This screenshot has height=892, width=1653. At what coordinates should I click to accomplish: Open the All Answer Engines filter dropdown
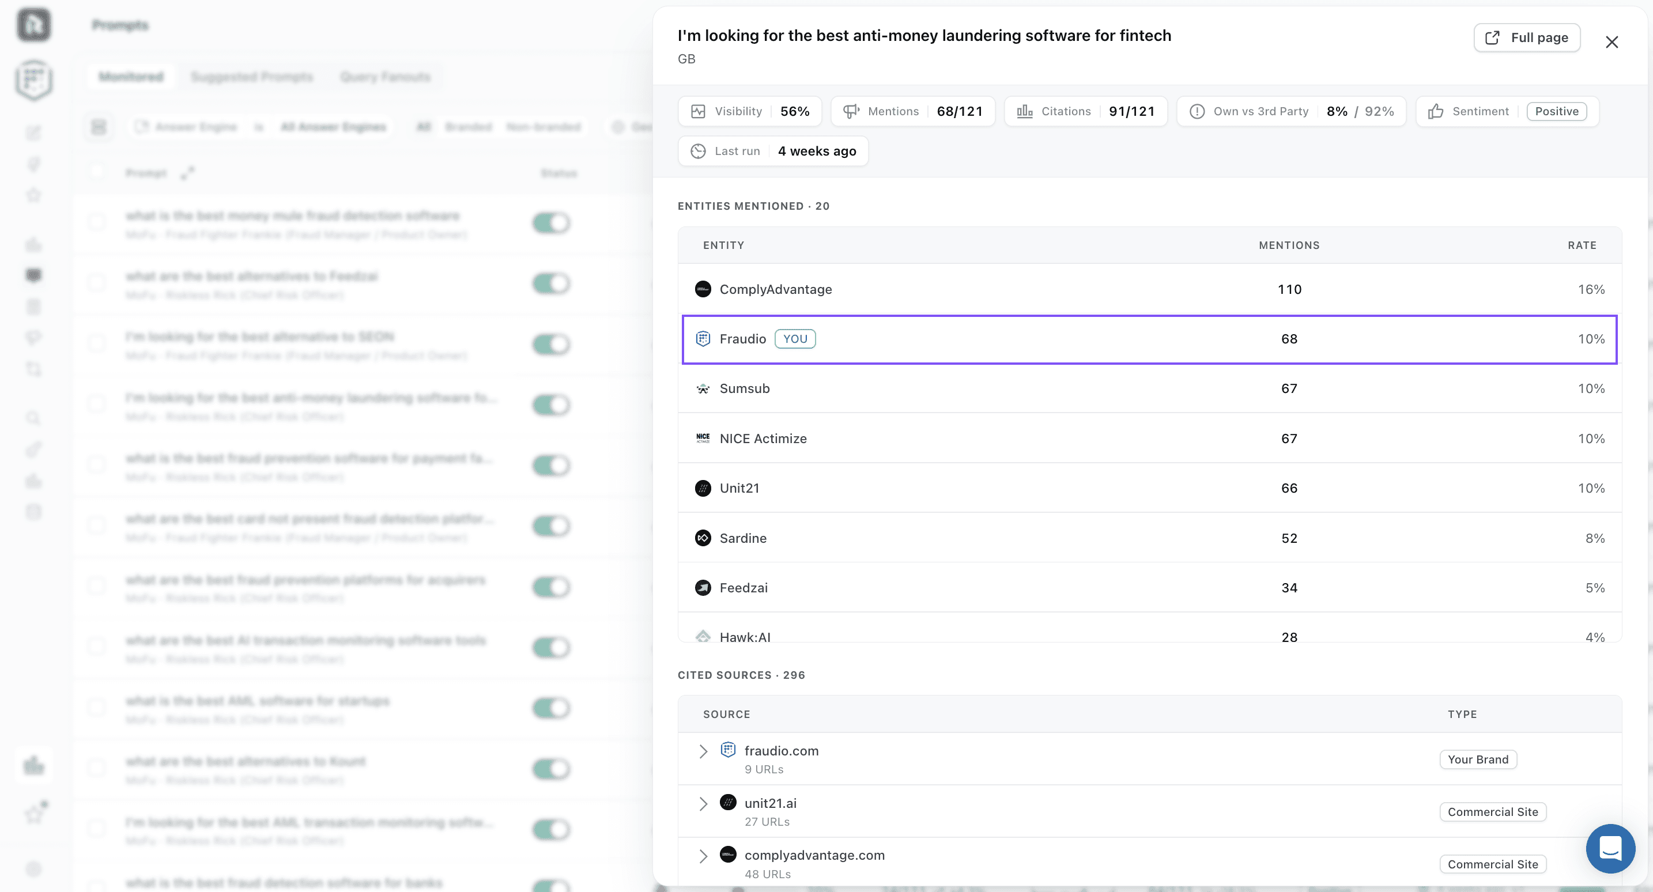coord(333,127)
